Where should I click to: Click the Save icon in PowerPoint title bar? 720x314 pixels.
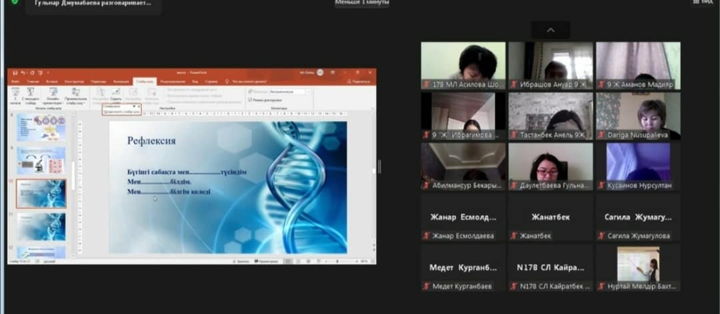tap(14, 72)
